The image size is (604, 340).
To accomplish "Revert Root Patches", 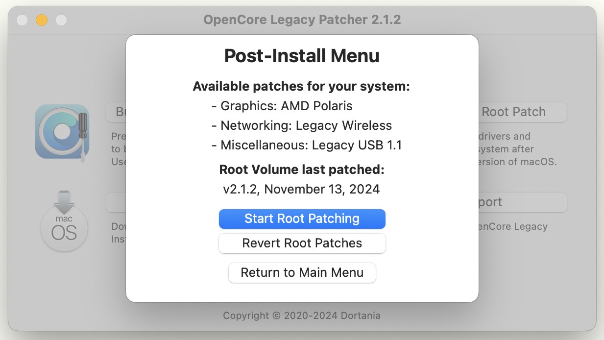I will click(x=302, y=243).
